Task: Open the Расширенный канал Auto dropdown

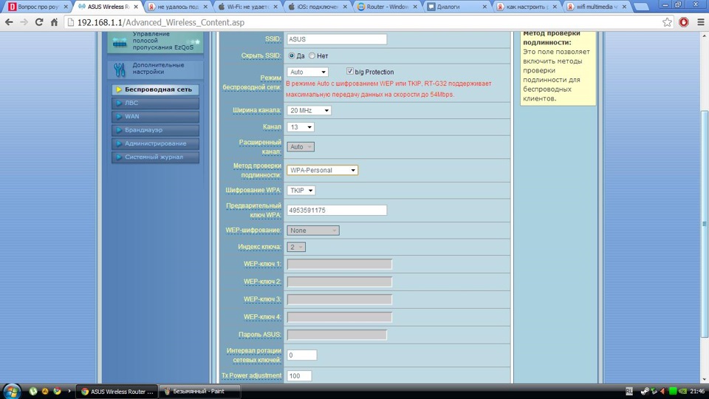Action: [301, 146]
